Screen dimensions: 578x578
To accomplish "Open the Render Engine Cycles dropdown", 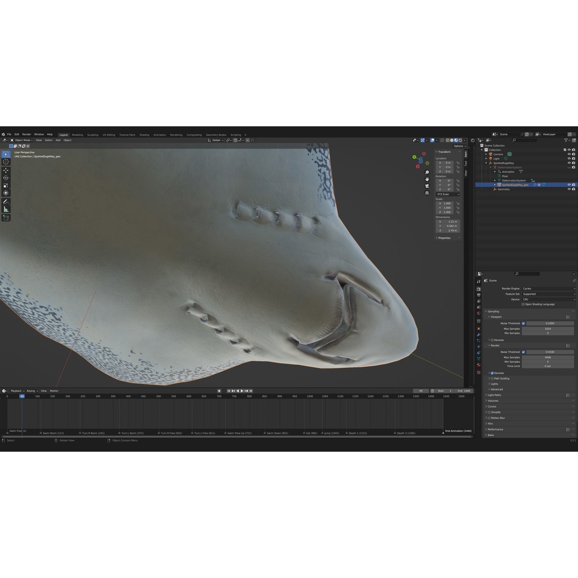I will click(x=549, y=288).
